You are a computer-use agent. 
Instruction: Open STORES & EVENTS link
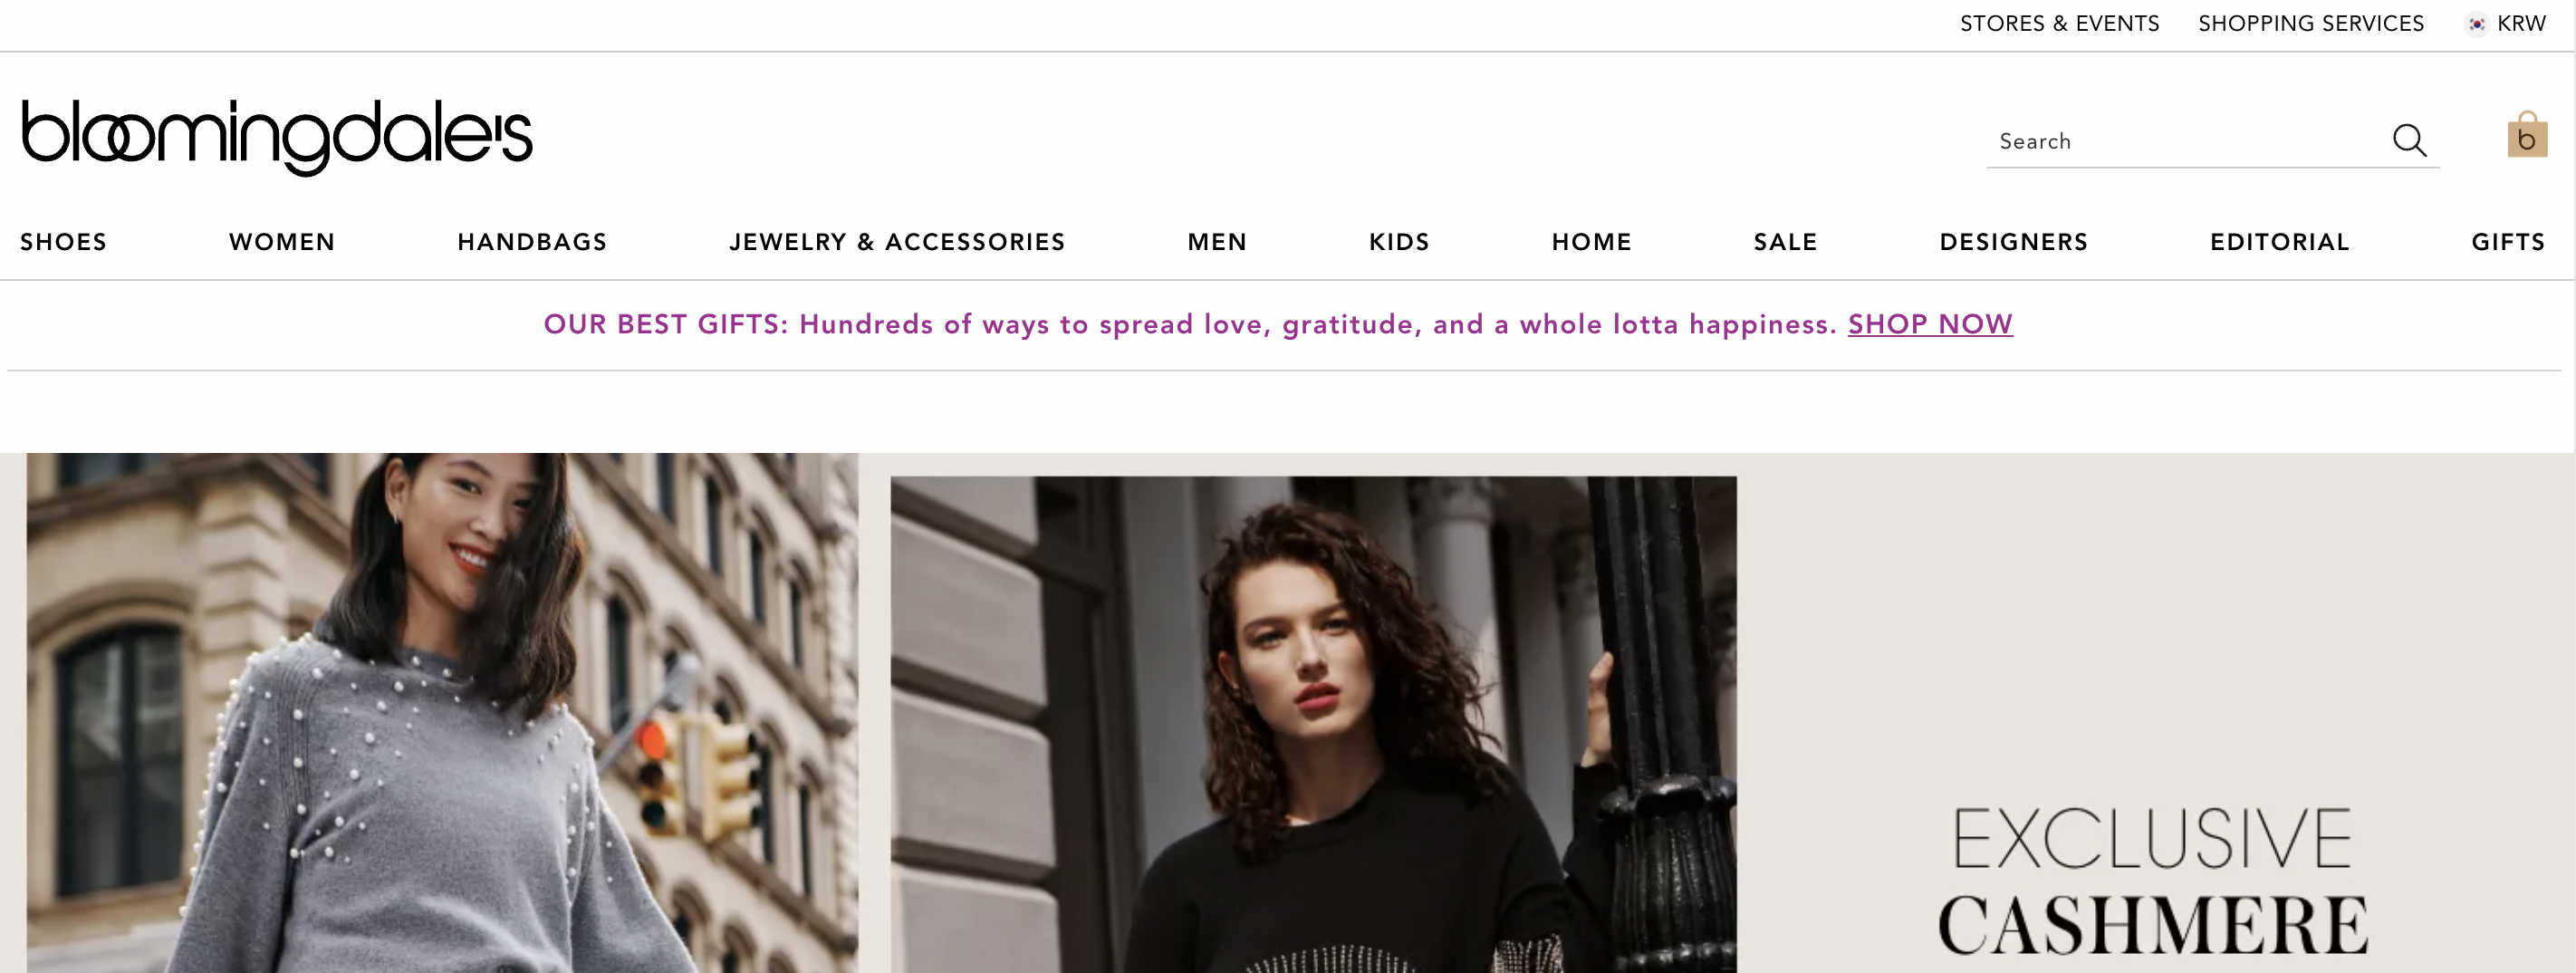click(2059, 24)
